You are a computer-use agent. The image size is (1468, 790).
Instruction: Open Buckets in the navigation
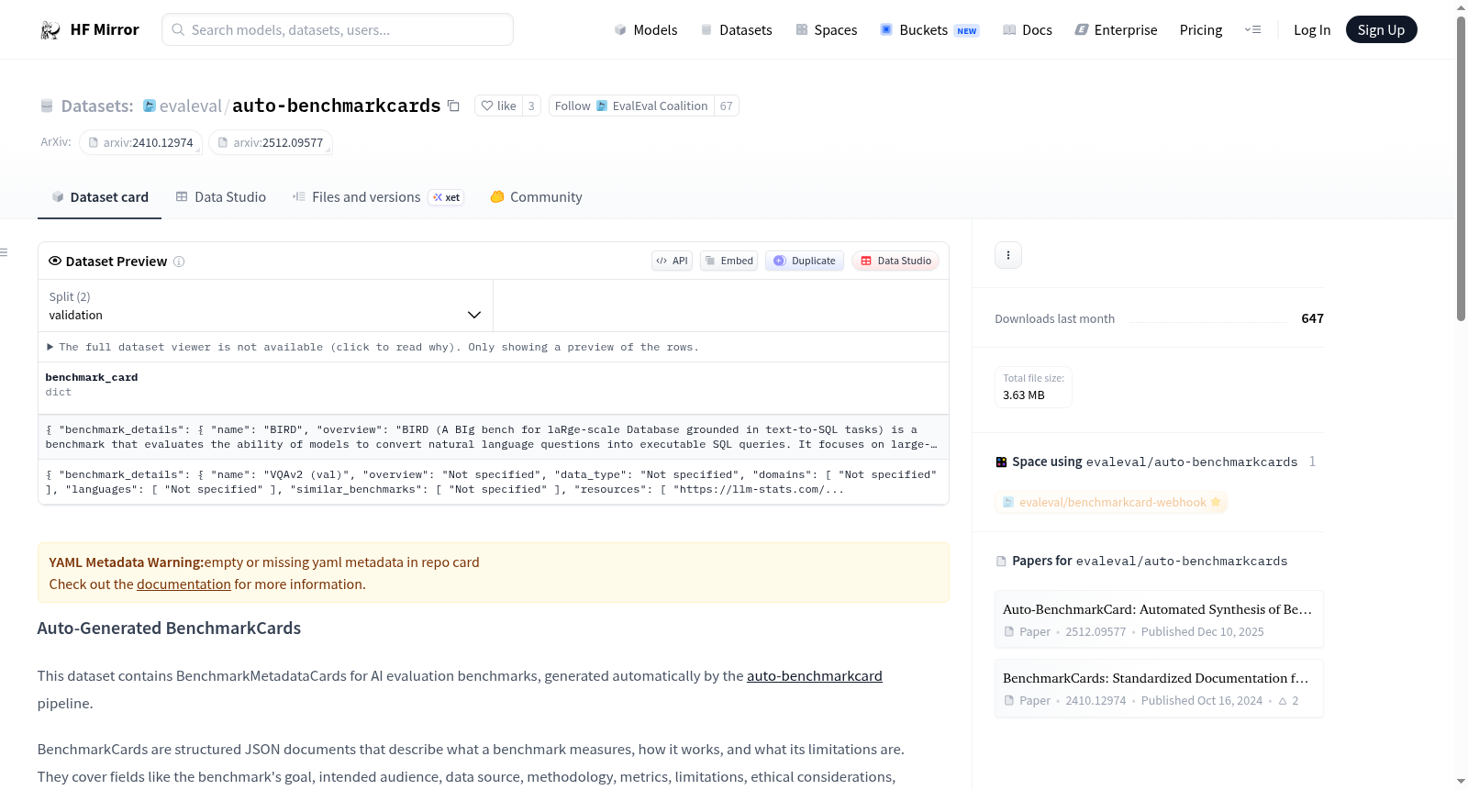coord(929,30)
